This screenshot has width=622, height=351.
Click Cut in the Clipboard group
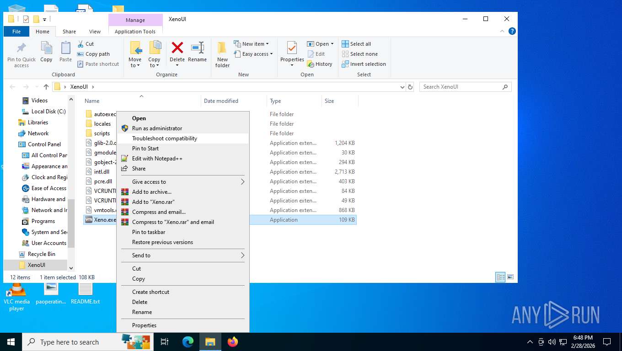[x=86, y=44]
